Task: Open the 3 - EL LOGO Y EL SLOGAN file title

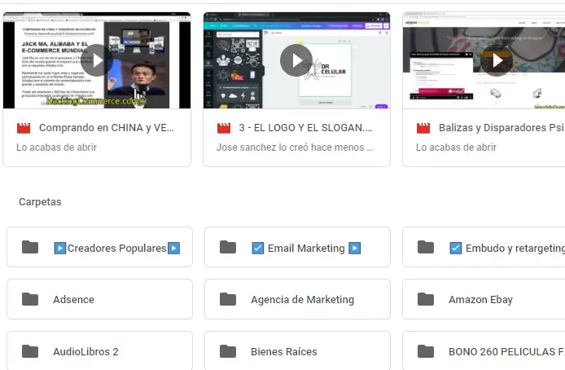Action: point(305,128)
